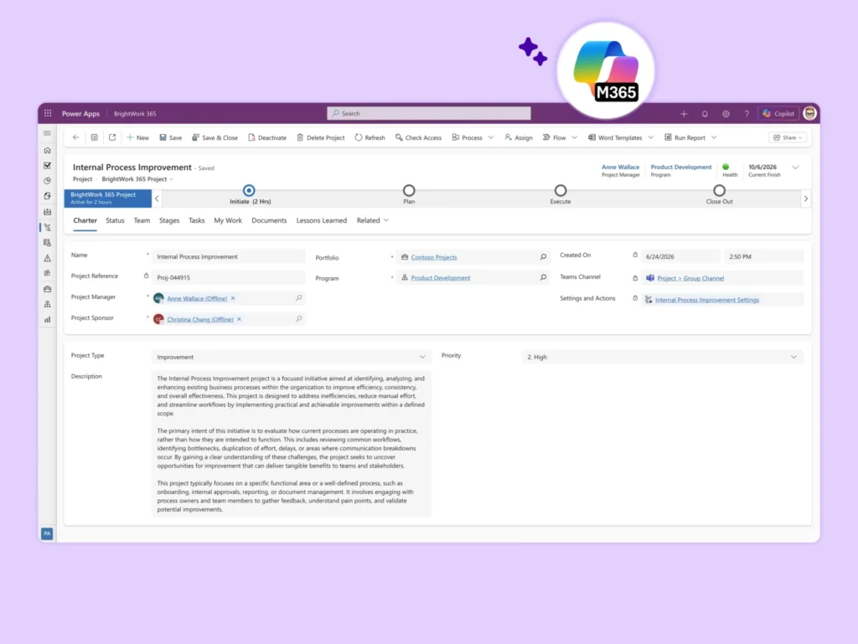
Task: Click the Refresh toolbar command
Action: tap(370, 138)
